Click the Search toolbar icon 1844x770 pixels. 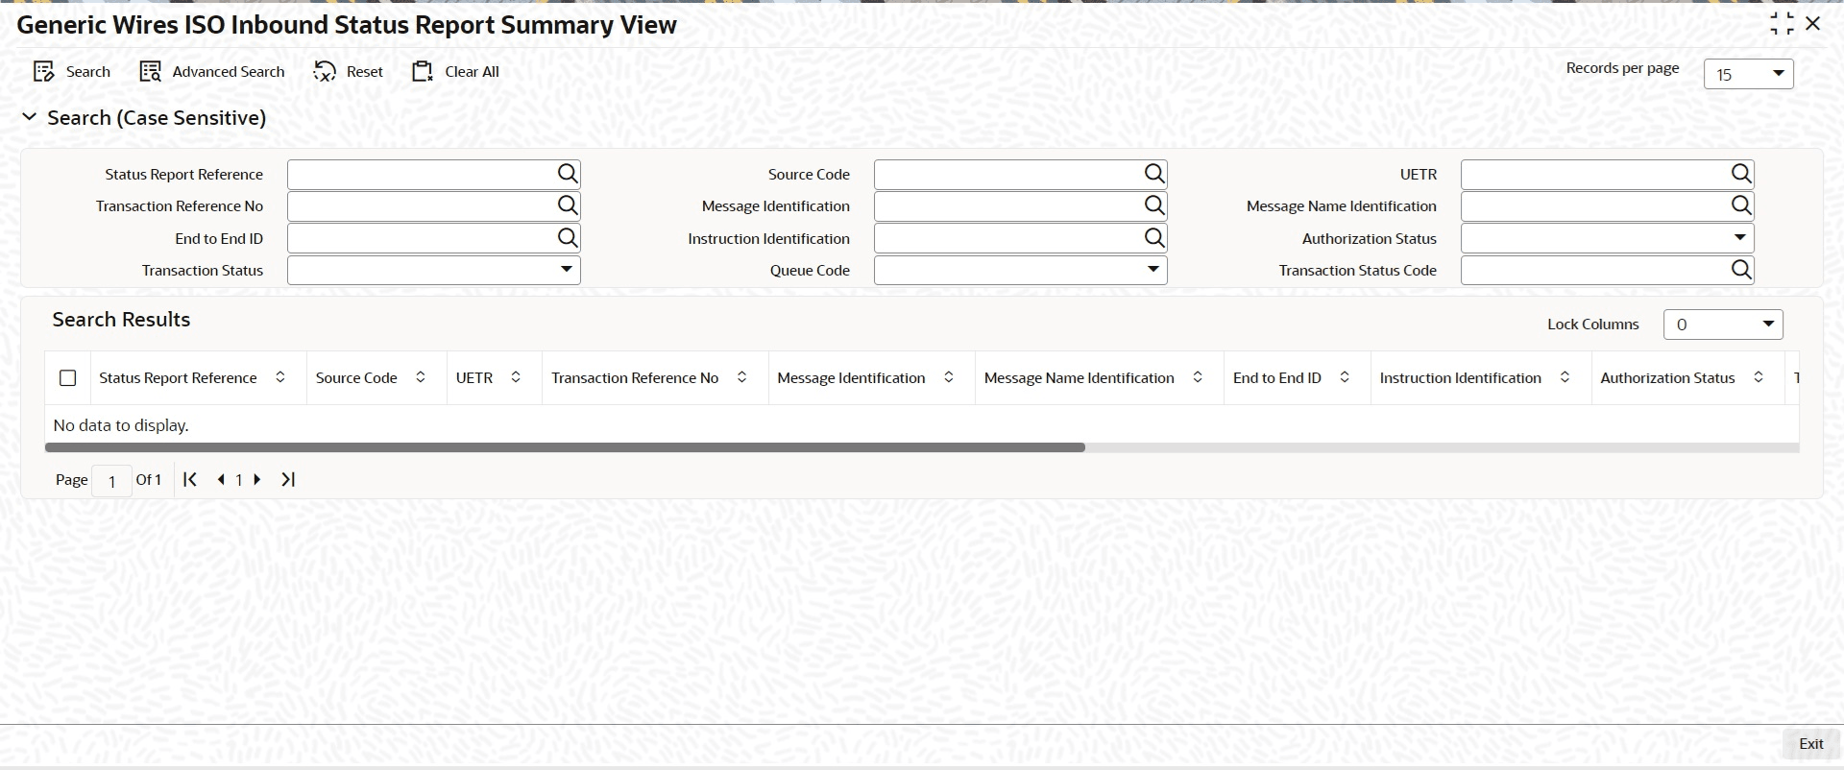tap(43, 72)
